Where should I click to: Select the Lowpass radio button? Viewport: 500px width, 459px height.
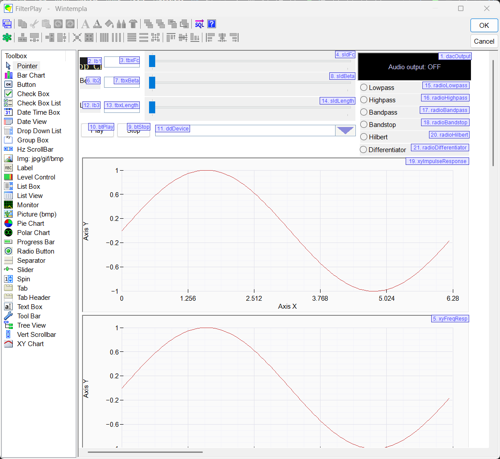(364, 87)
